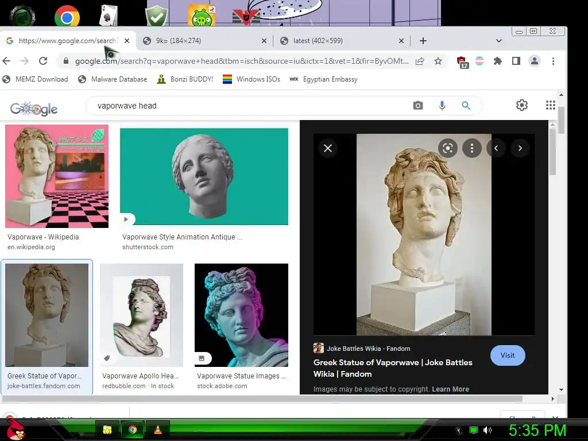Close the latest (402×599) tab

401,41
